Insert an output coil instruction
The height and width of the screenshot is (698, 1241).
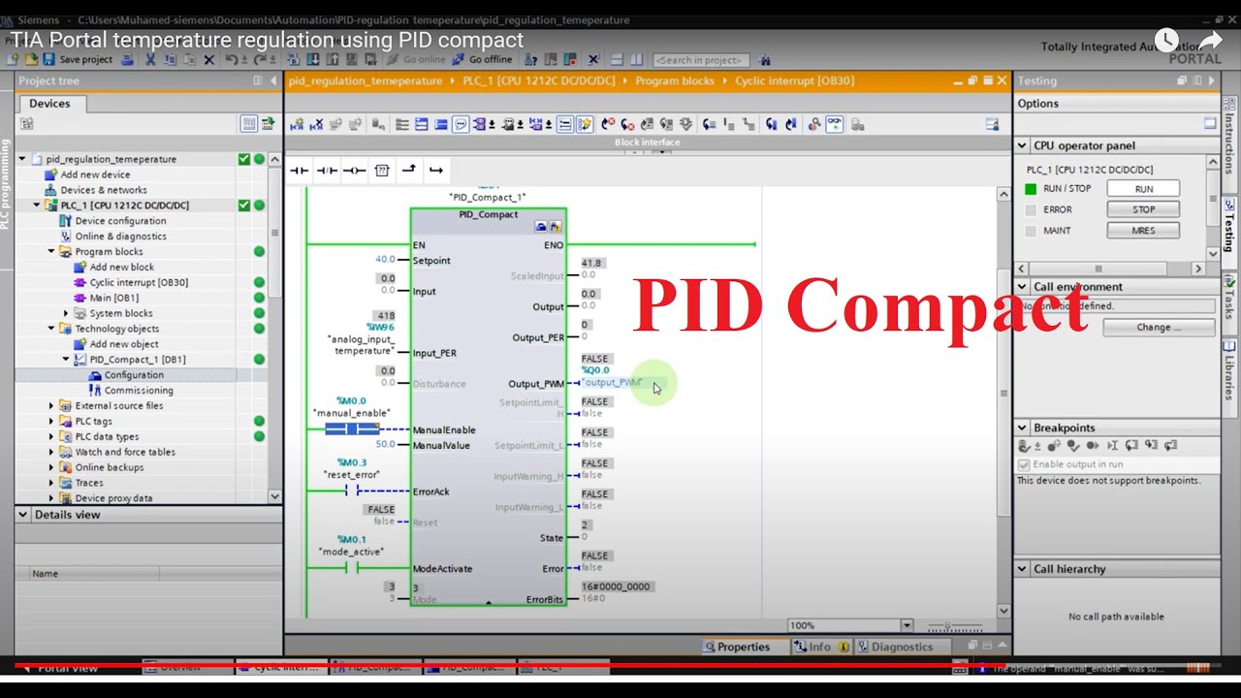[354, 171]
